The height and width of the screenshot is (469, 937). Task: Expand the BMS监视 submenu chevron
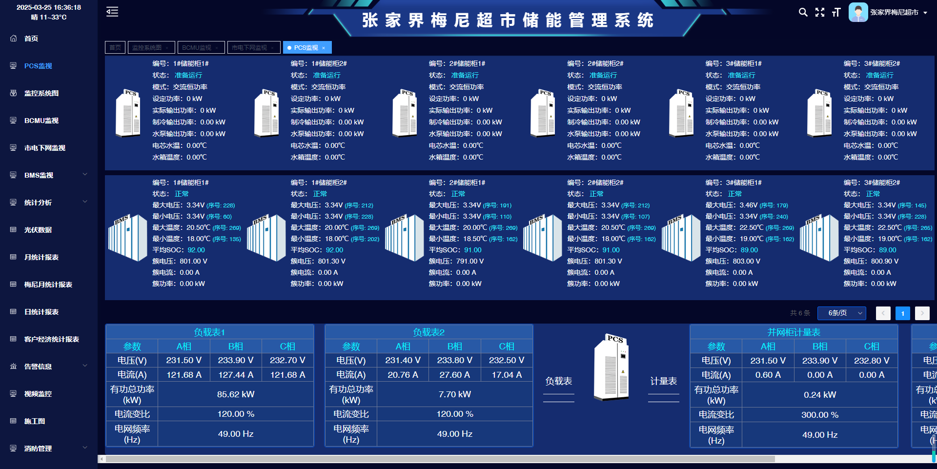click(x=85, y=174)
